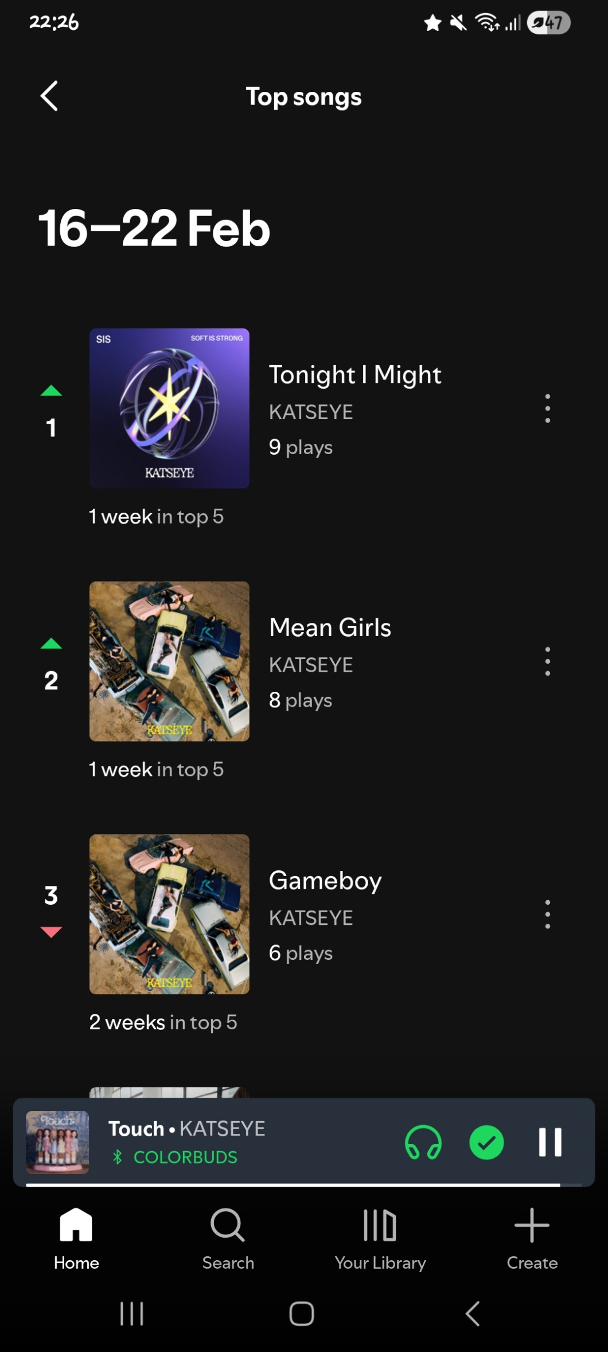Image resolution: width=608 pixels, height=1352 pixels.
Task: Play the song Gameboy by KATSEYE
Action: tap(325, 881)
